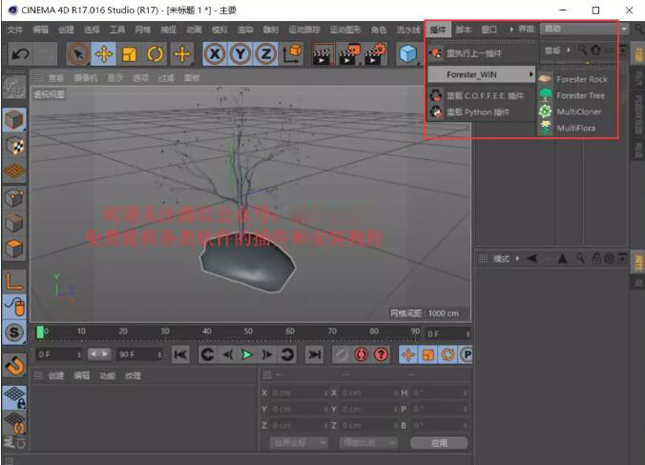Switch to Points mode

click(x=14, y=198)
